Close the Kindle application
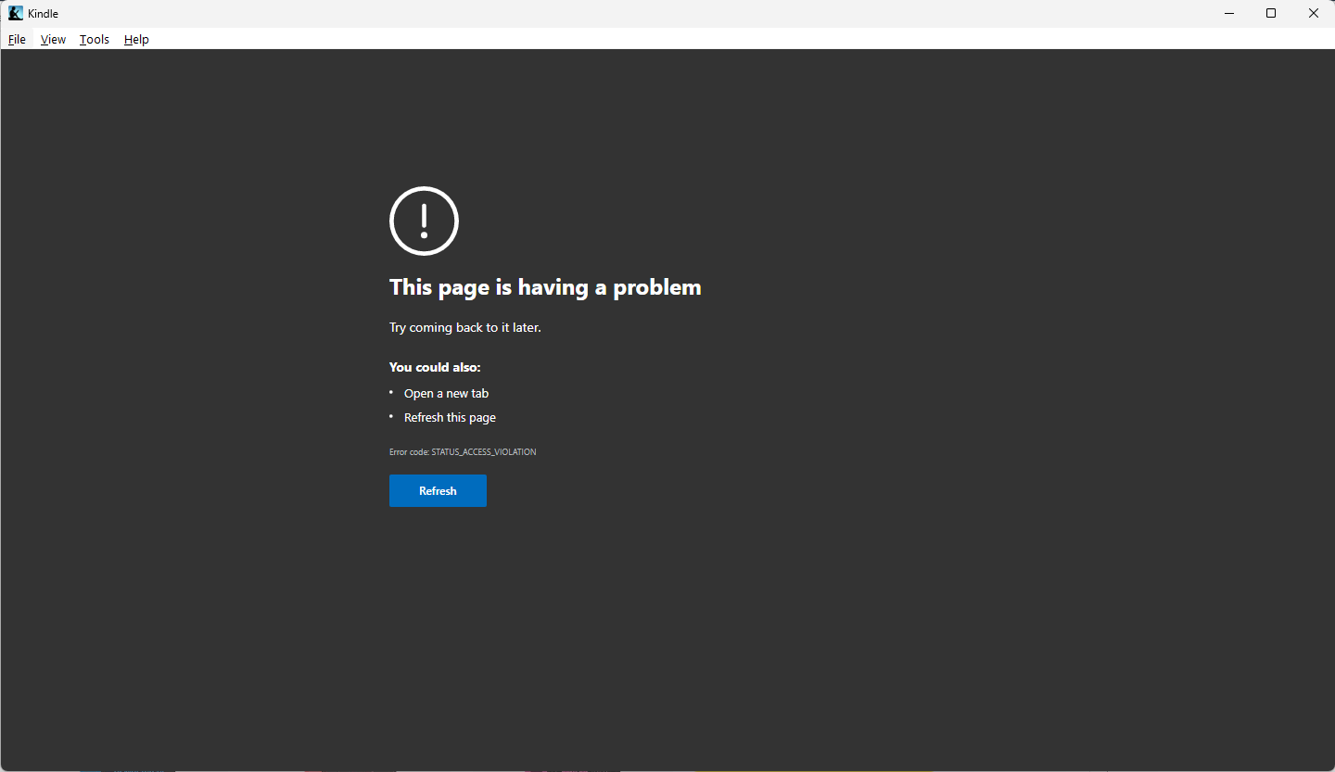The image size is (1335, 772). pyautogui.click(x=1313, y=13)
